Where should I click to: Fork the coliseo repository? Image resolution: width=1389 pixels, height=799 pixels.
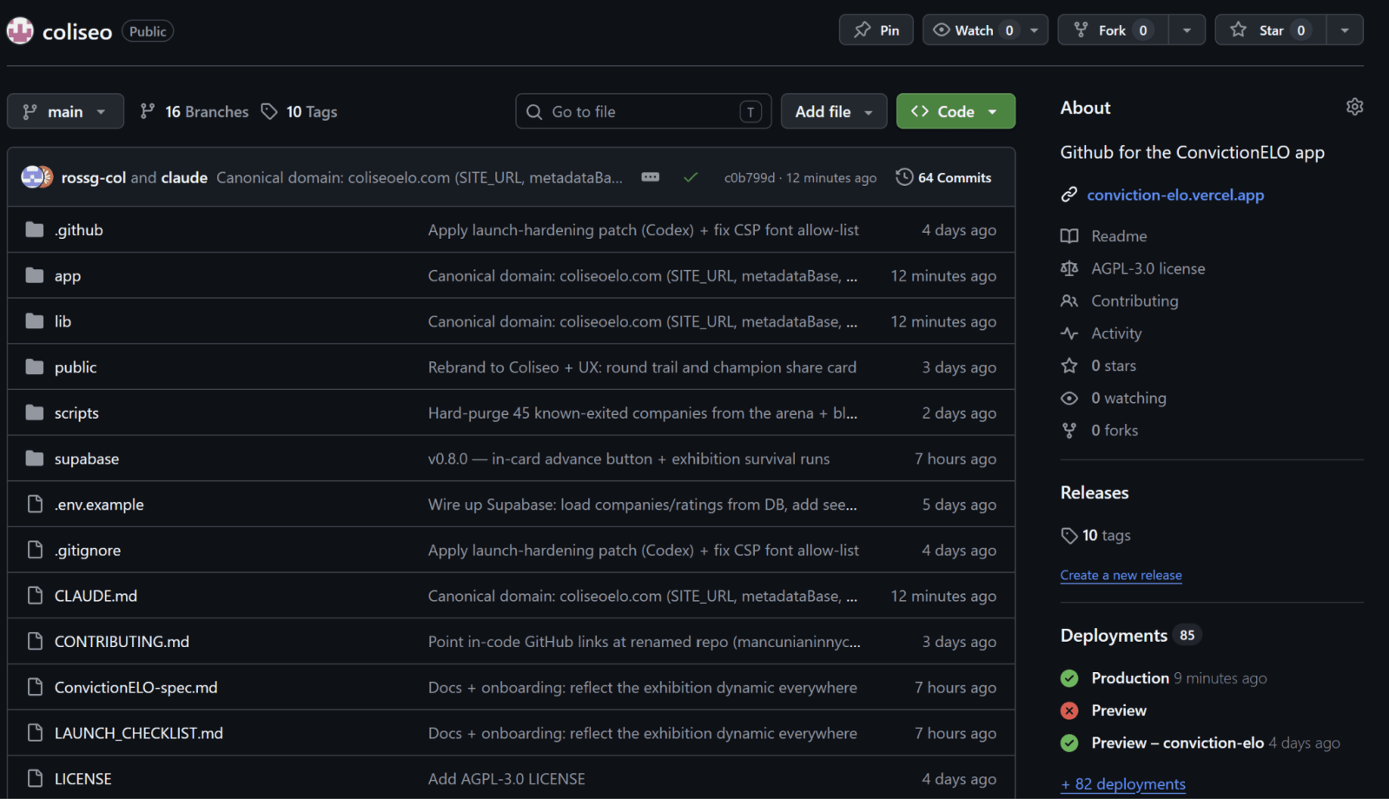pyautogui.click(x=1113, y=30)
